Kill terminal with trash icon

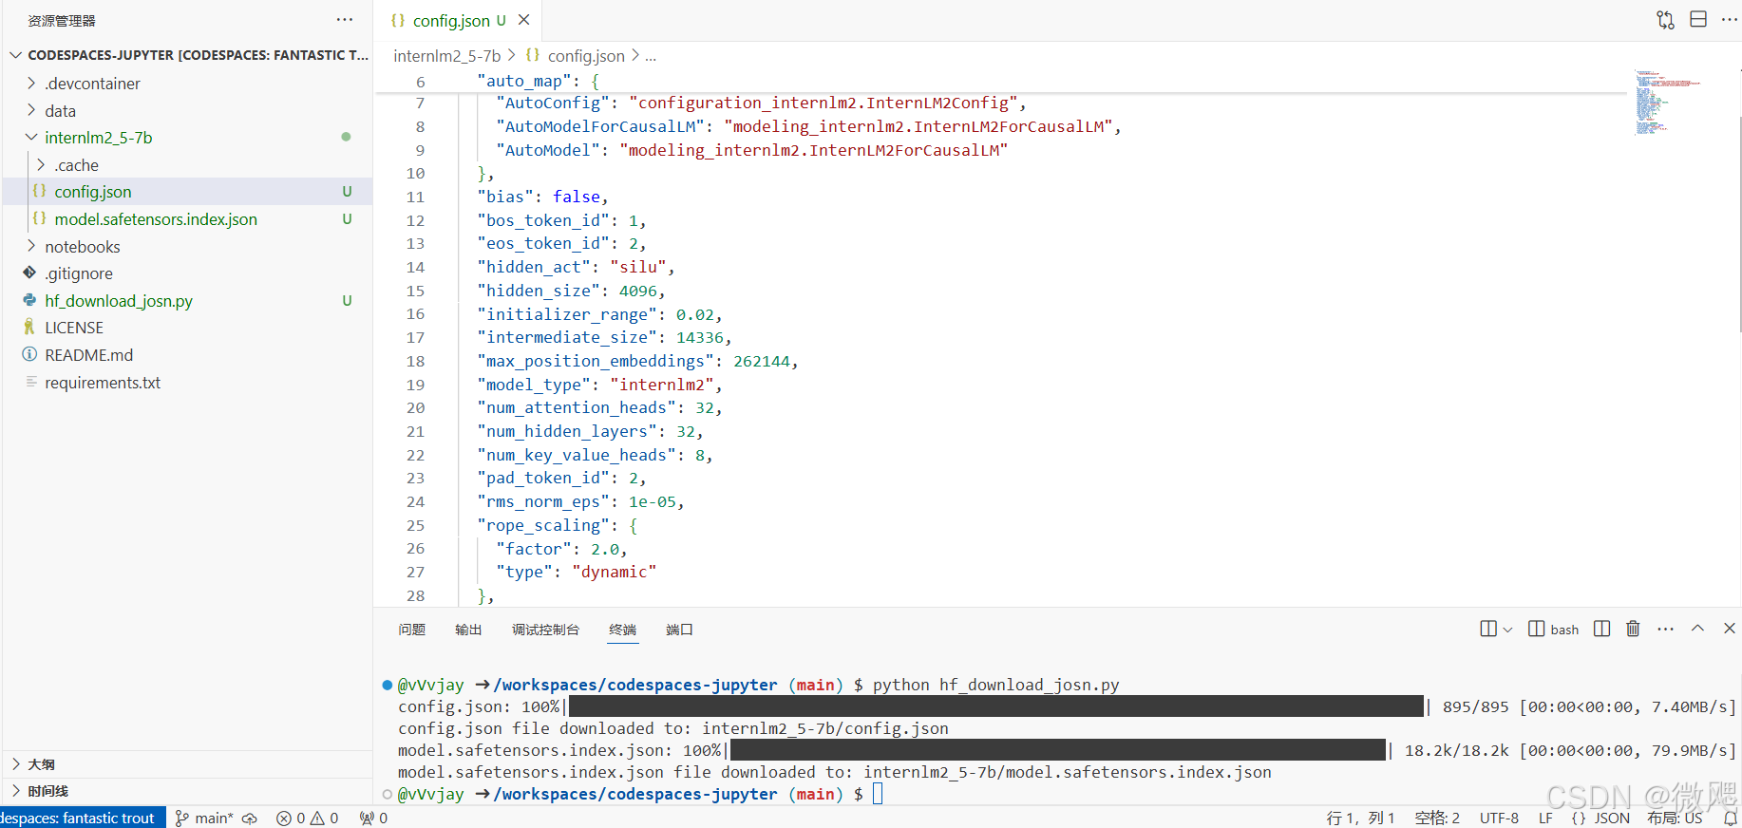coord(1634,629)
